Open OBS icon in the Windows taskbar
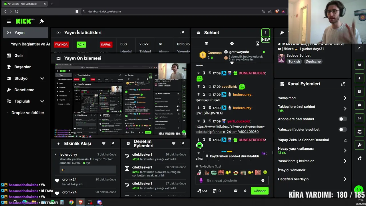 (x=90, y=202)
